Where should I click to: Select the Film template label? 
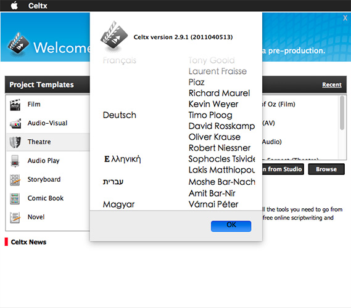(34, 104)
